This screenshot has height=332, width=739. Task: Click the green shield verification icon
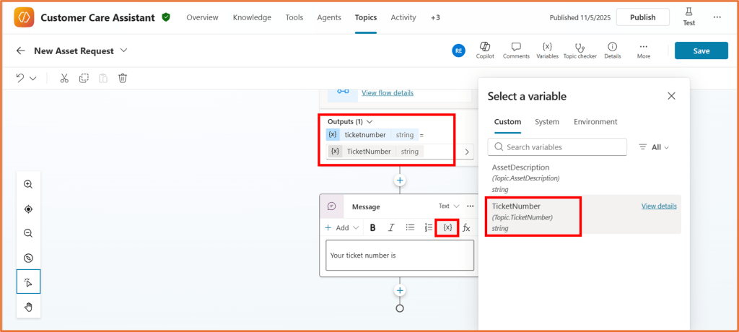point(165,17)
